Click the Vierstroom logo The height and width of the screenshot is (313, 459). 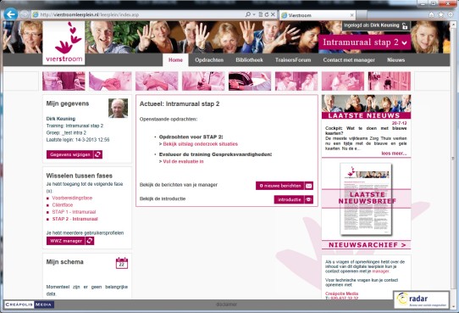(x=64, y=42)
